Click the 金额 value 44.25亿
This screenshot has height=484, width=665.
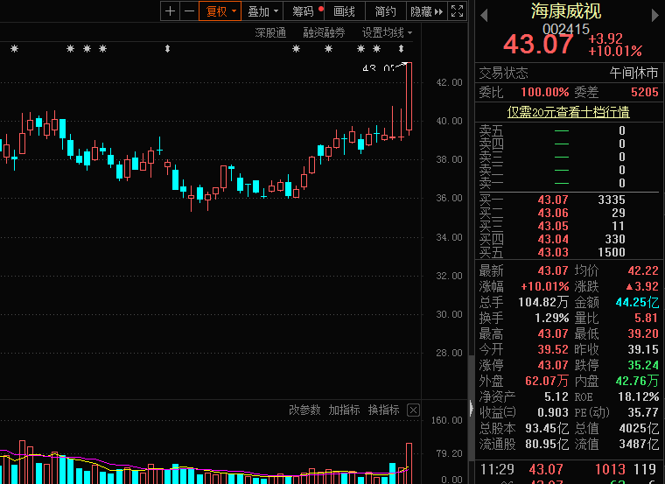pos(637,303)
